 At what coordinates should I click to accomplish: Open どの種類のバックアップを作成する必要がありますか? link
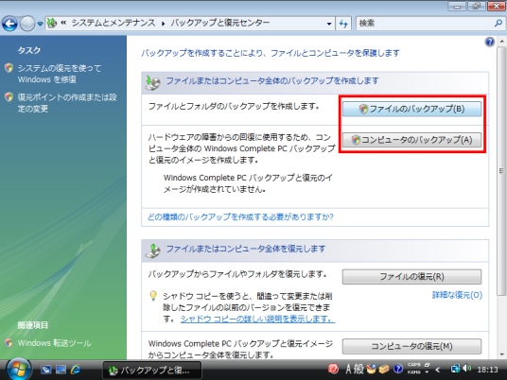pyautogui.click(x=240, y=216)
